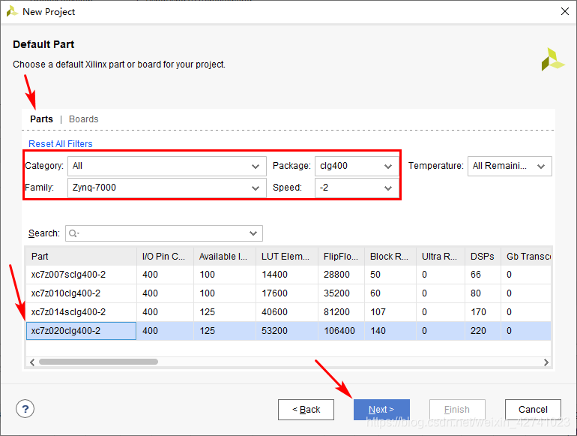Viewport: 577px width, 436px height.
Task: Sort by Ultra RAMs column header
Action: [440, 256]
